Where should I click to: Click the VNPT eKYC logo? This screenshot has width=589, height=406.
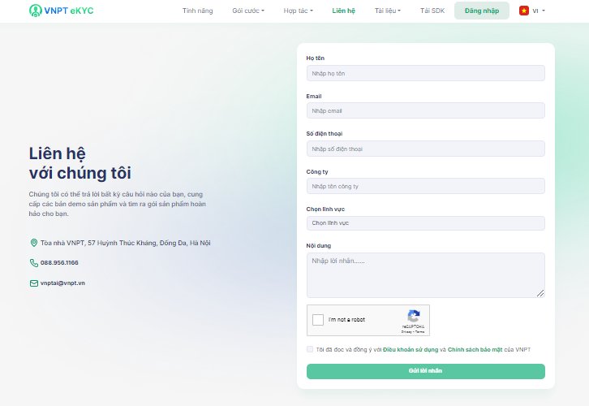coord(61,11)
